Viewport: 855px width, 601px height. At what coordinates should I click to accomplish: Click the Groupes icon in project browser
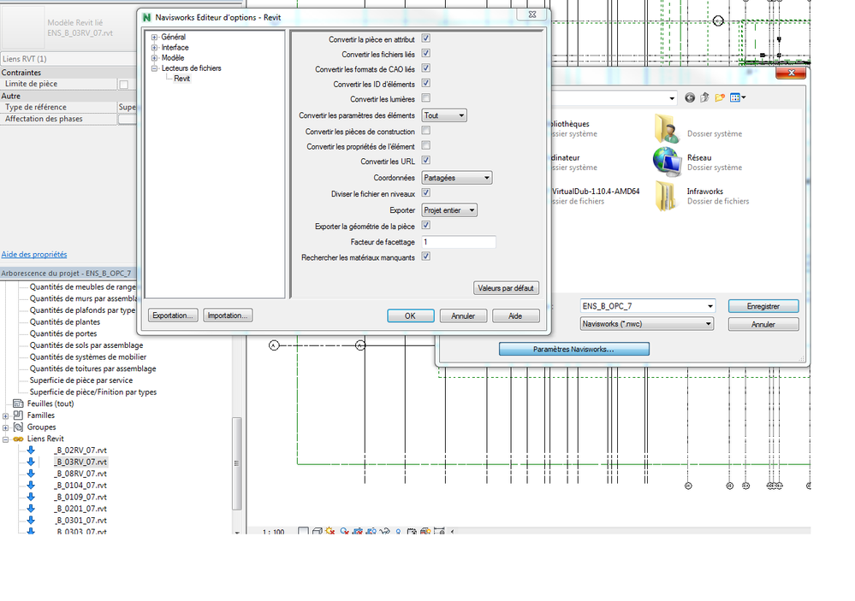(18, 427)
